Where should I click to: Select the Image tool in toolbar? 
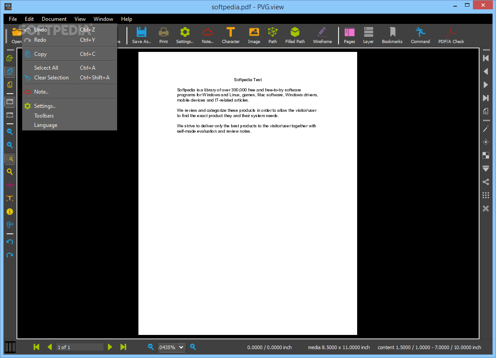254,35
